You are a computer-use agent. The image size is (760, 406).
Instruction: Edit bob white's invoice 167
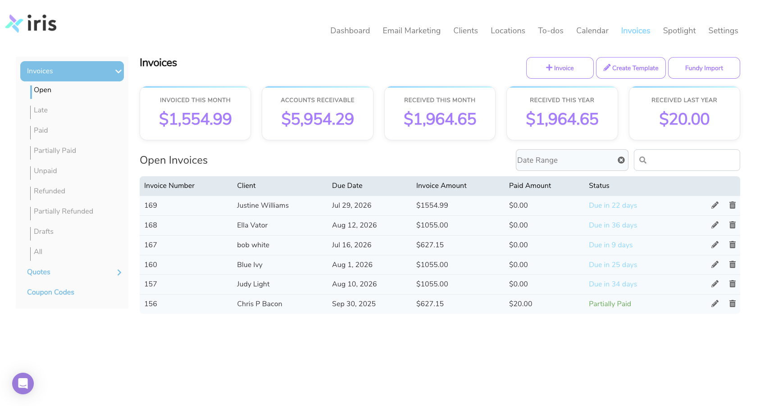coord(714,245)
